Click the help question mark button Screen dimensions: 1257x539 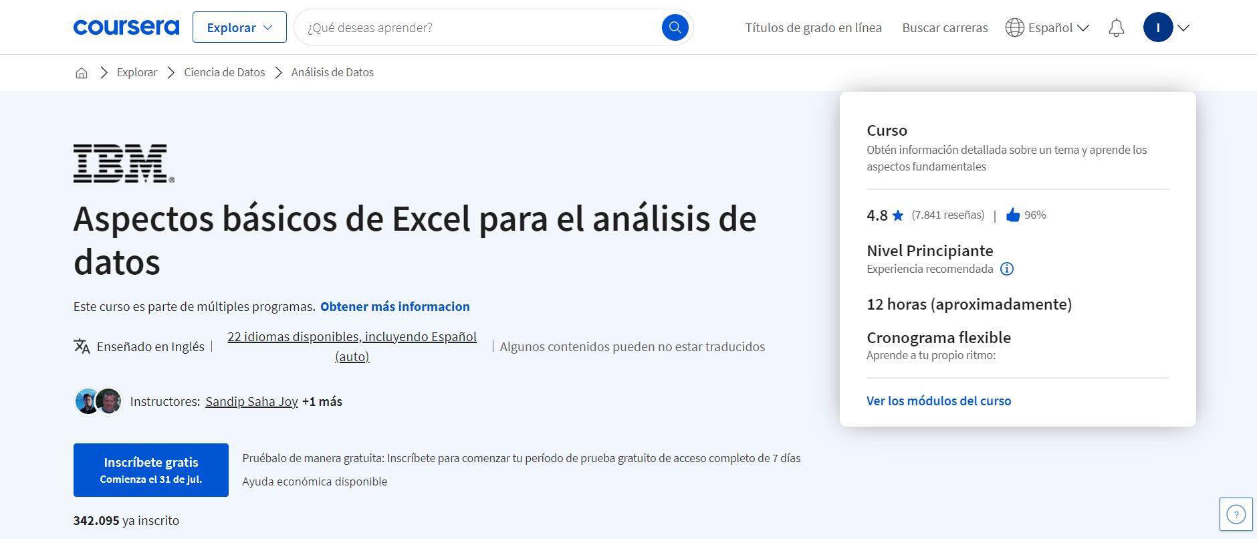pos(1236,515)
